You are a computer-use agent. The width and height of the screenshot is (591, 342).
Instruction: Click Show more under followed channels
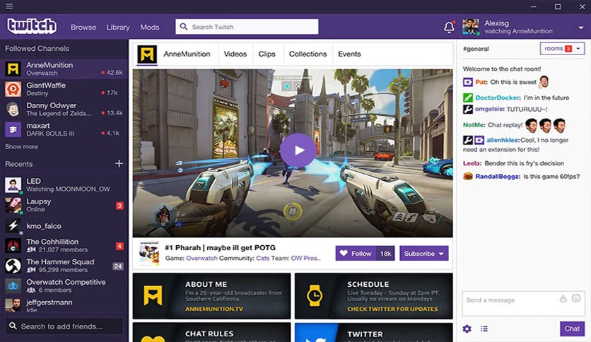[21, 146]
